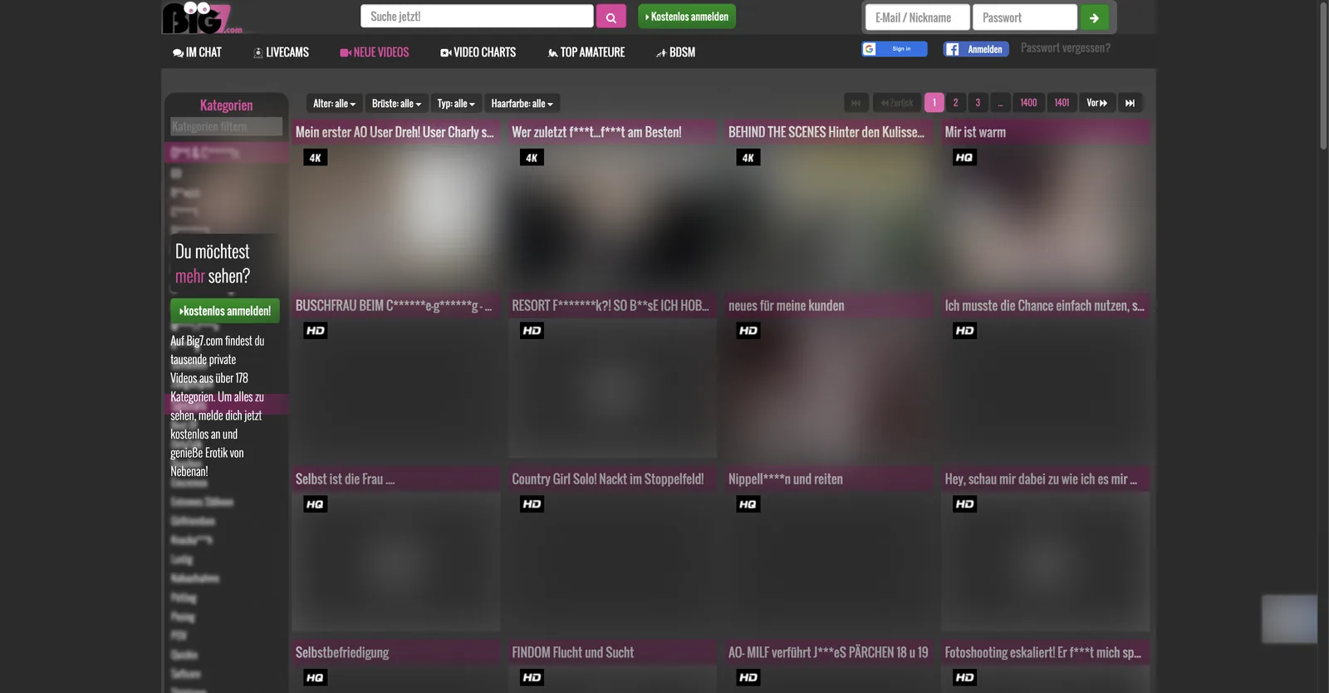Submit login with the green arrow button
Image resolution: width=1329 pixels, height=693 pixels.
pos(1094,17)
